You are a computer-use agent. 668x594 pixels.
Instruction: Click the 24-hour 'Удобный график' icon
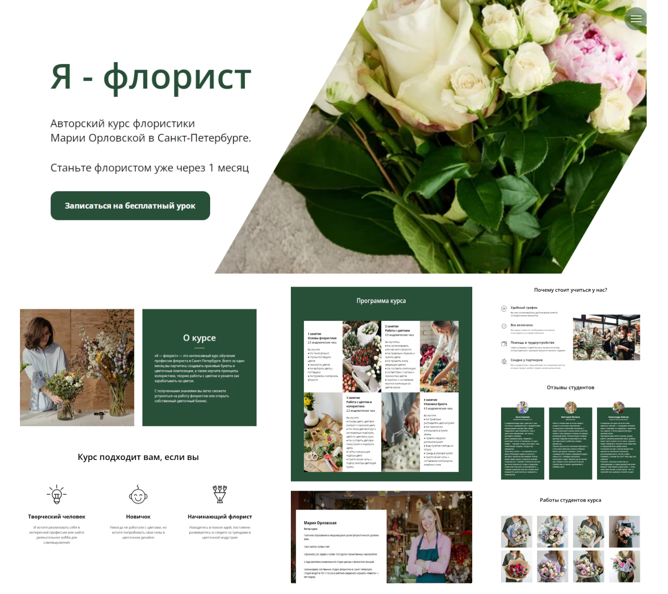coord(504,308)
